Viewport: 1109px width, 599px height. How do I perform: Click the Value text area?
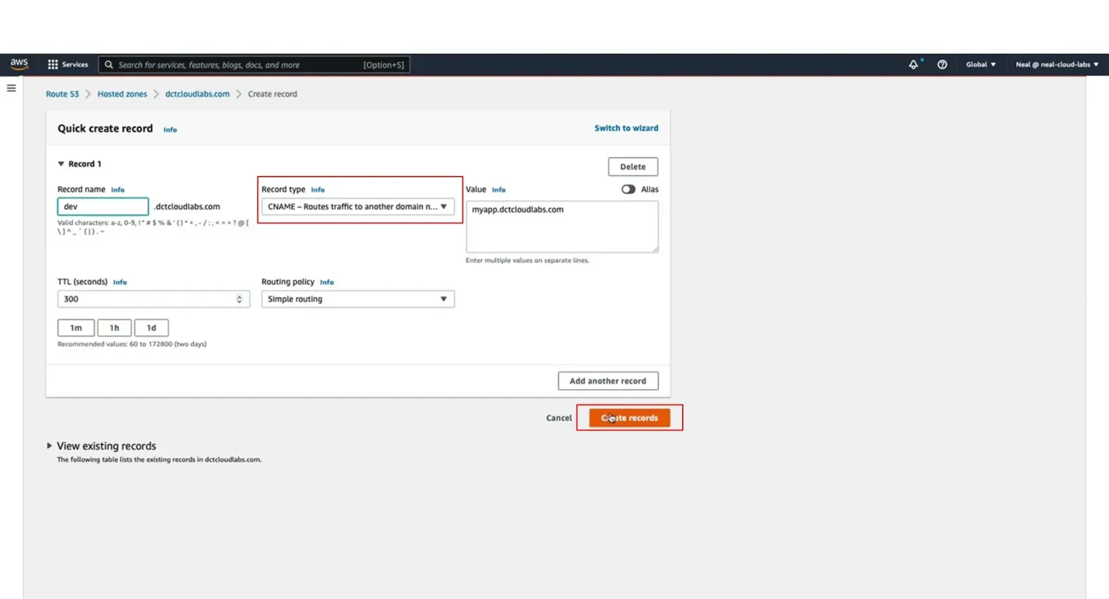[562, 226]
